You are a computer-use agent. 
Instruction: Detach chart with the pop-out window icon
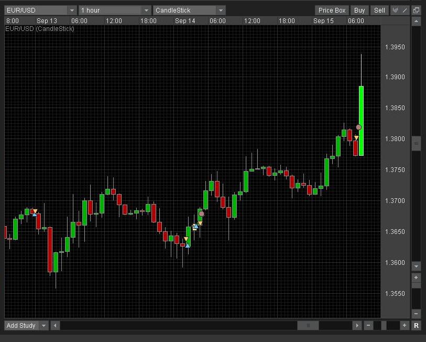[416, 10]
